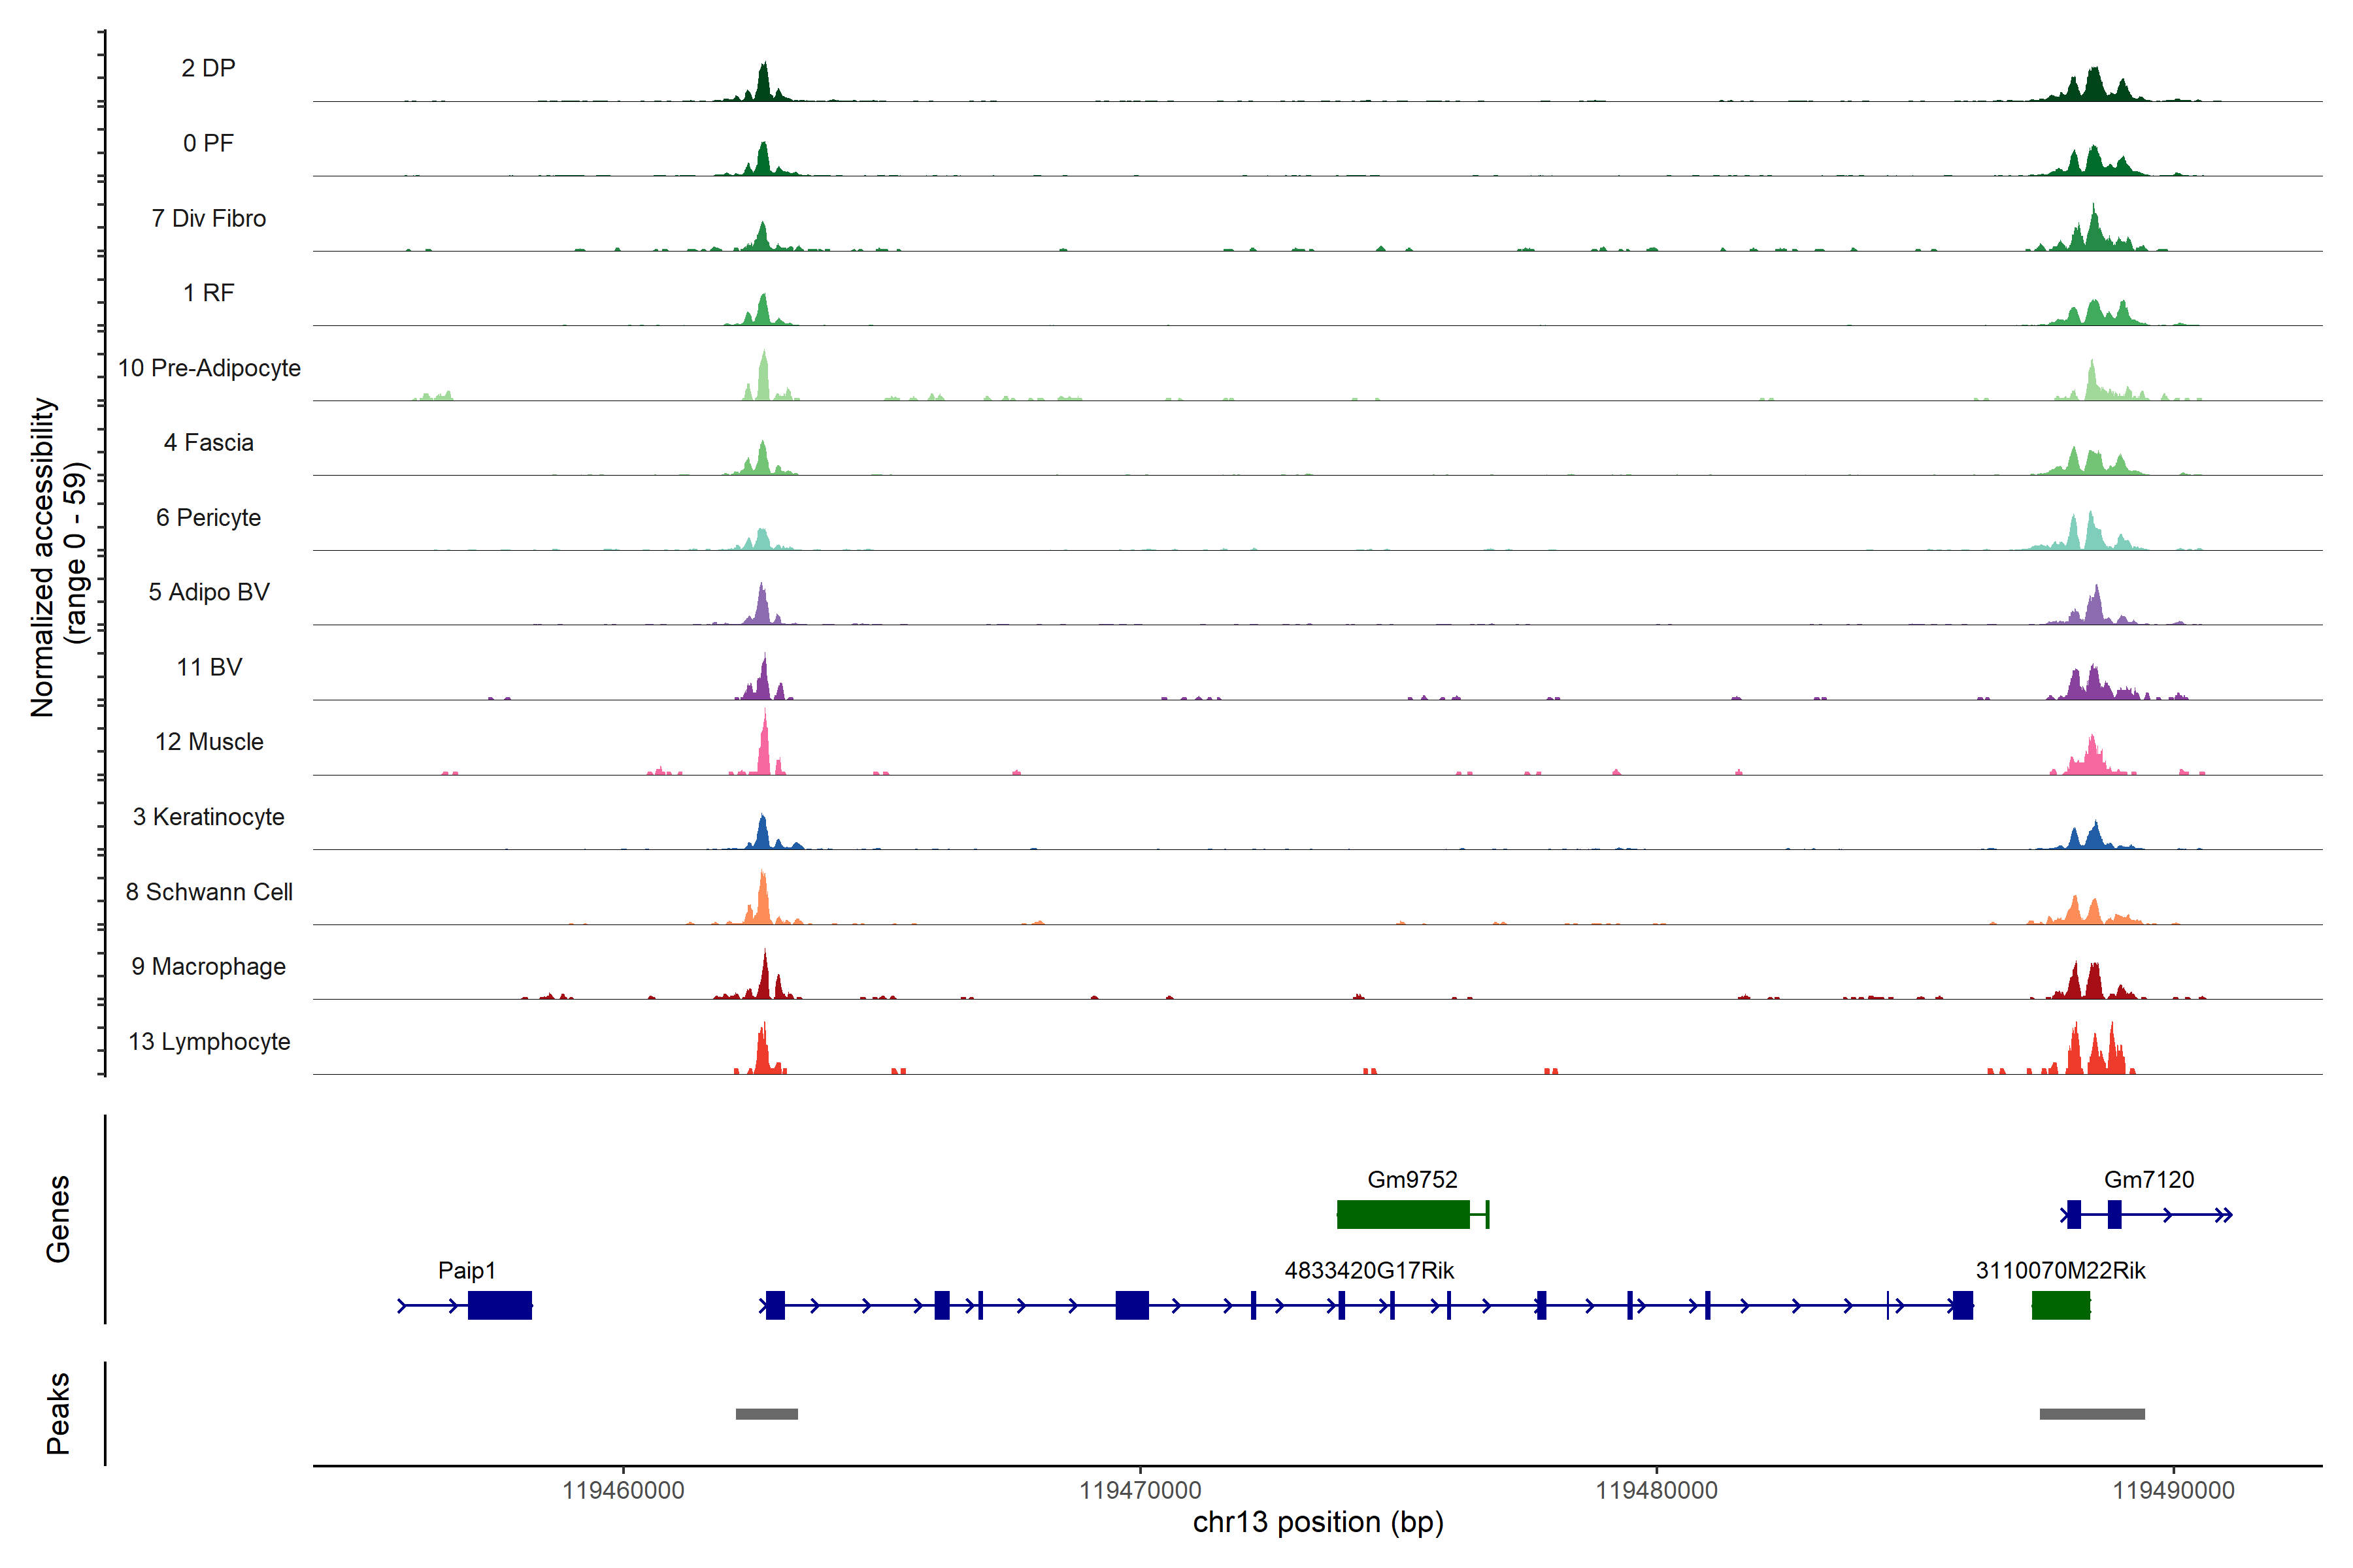
Task: Click the chr13 position axis title
Action: coord(1318,1523)
